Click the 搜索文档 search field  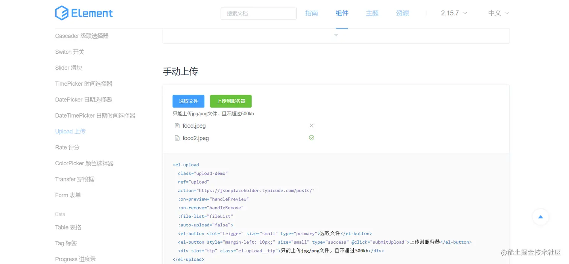point(259,14)
